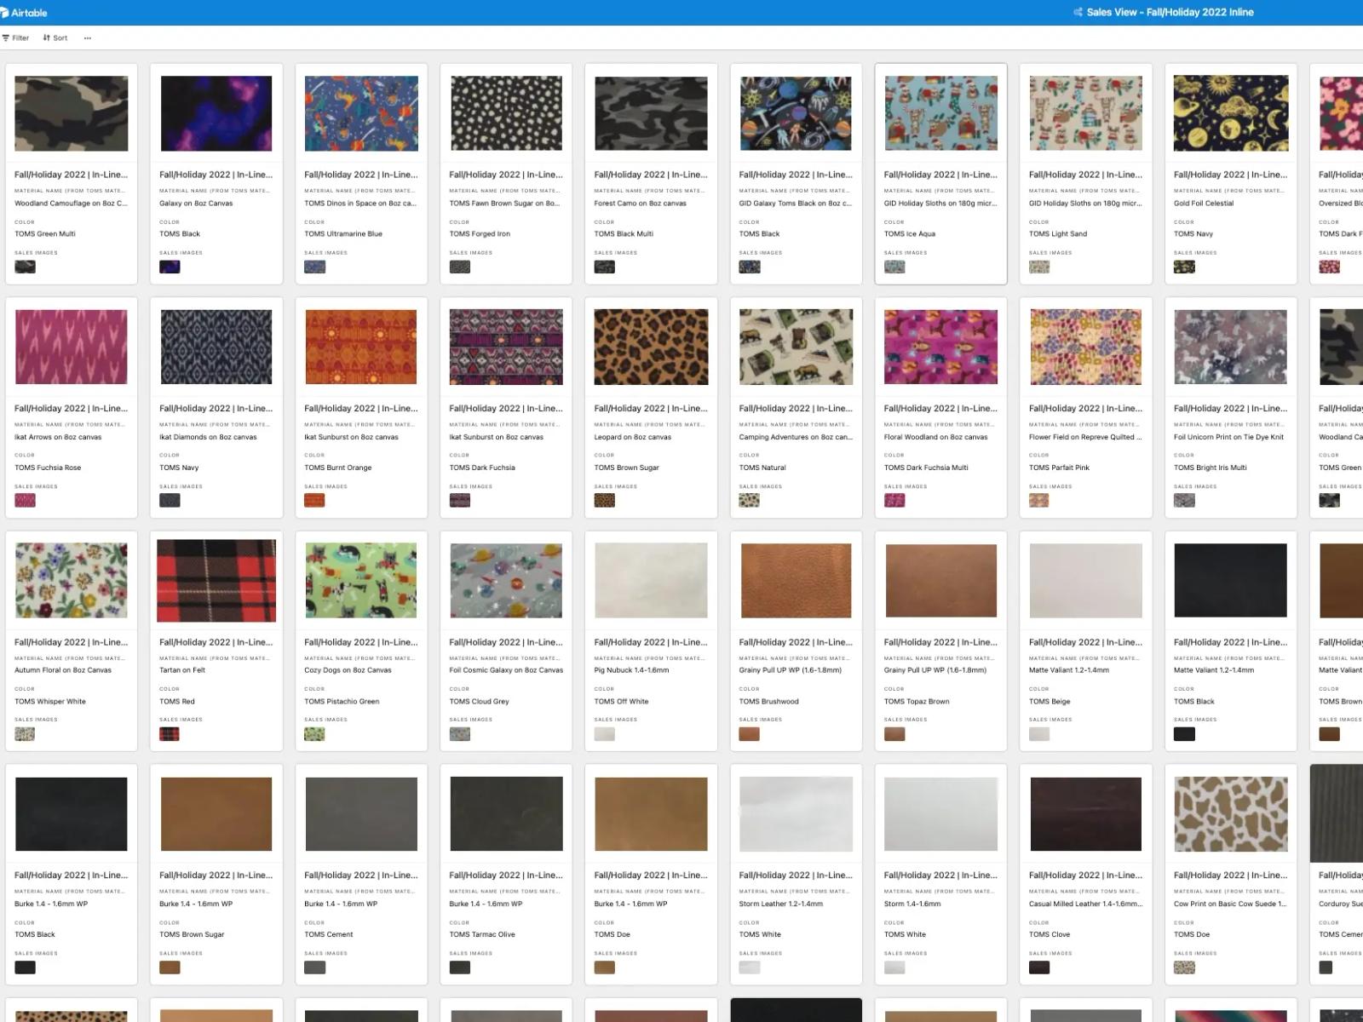Click the small sales image under TOMS Brushwood
Screen dimensions: 1363x1022
[x=750, y=734]
